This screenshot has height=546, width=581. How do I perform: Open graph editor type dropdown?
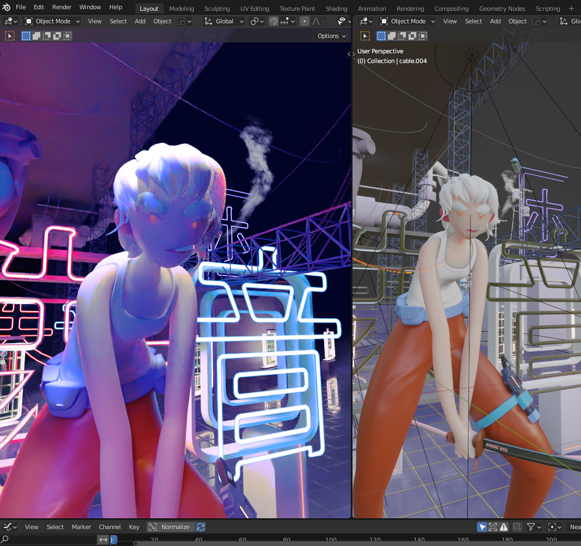[10, 527]
